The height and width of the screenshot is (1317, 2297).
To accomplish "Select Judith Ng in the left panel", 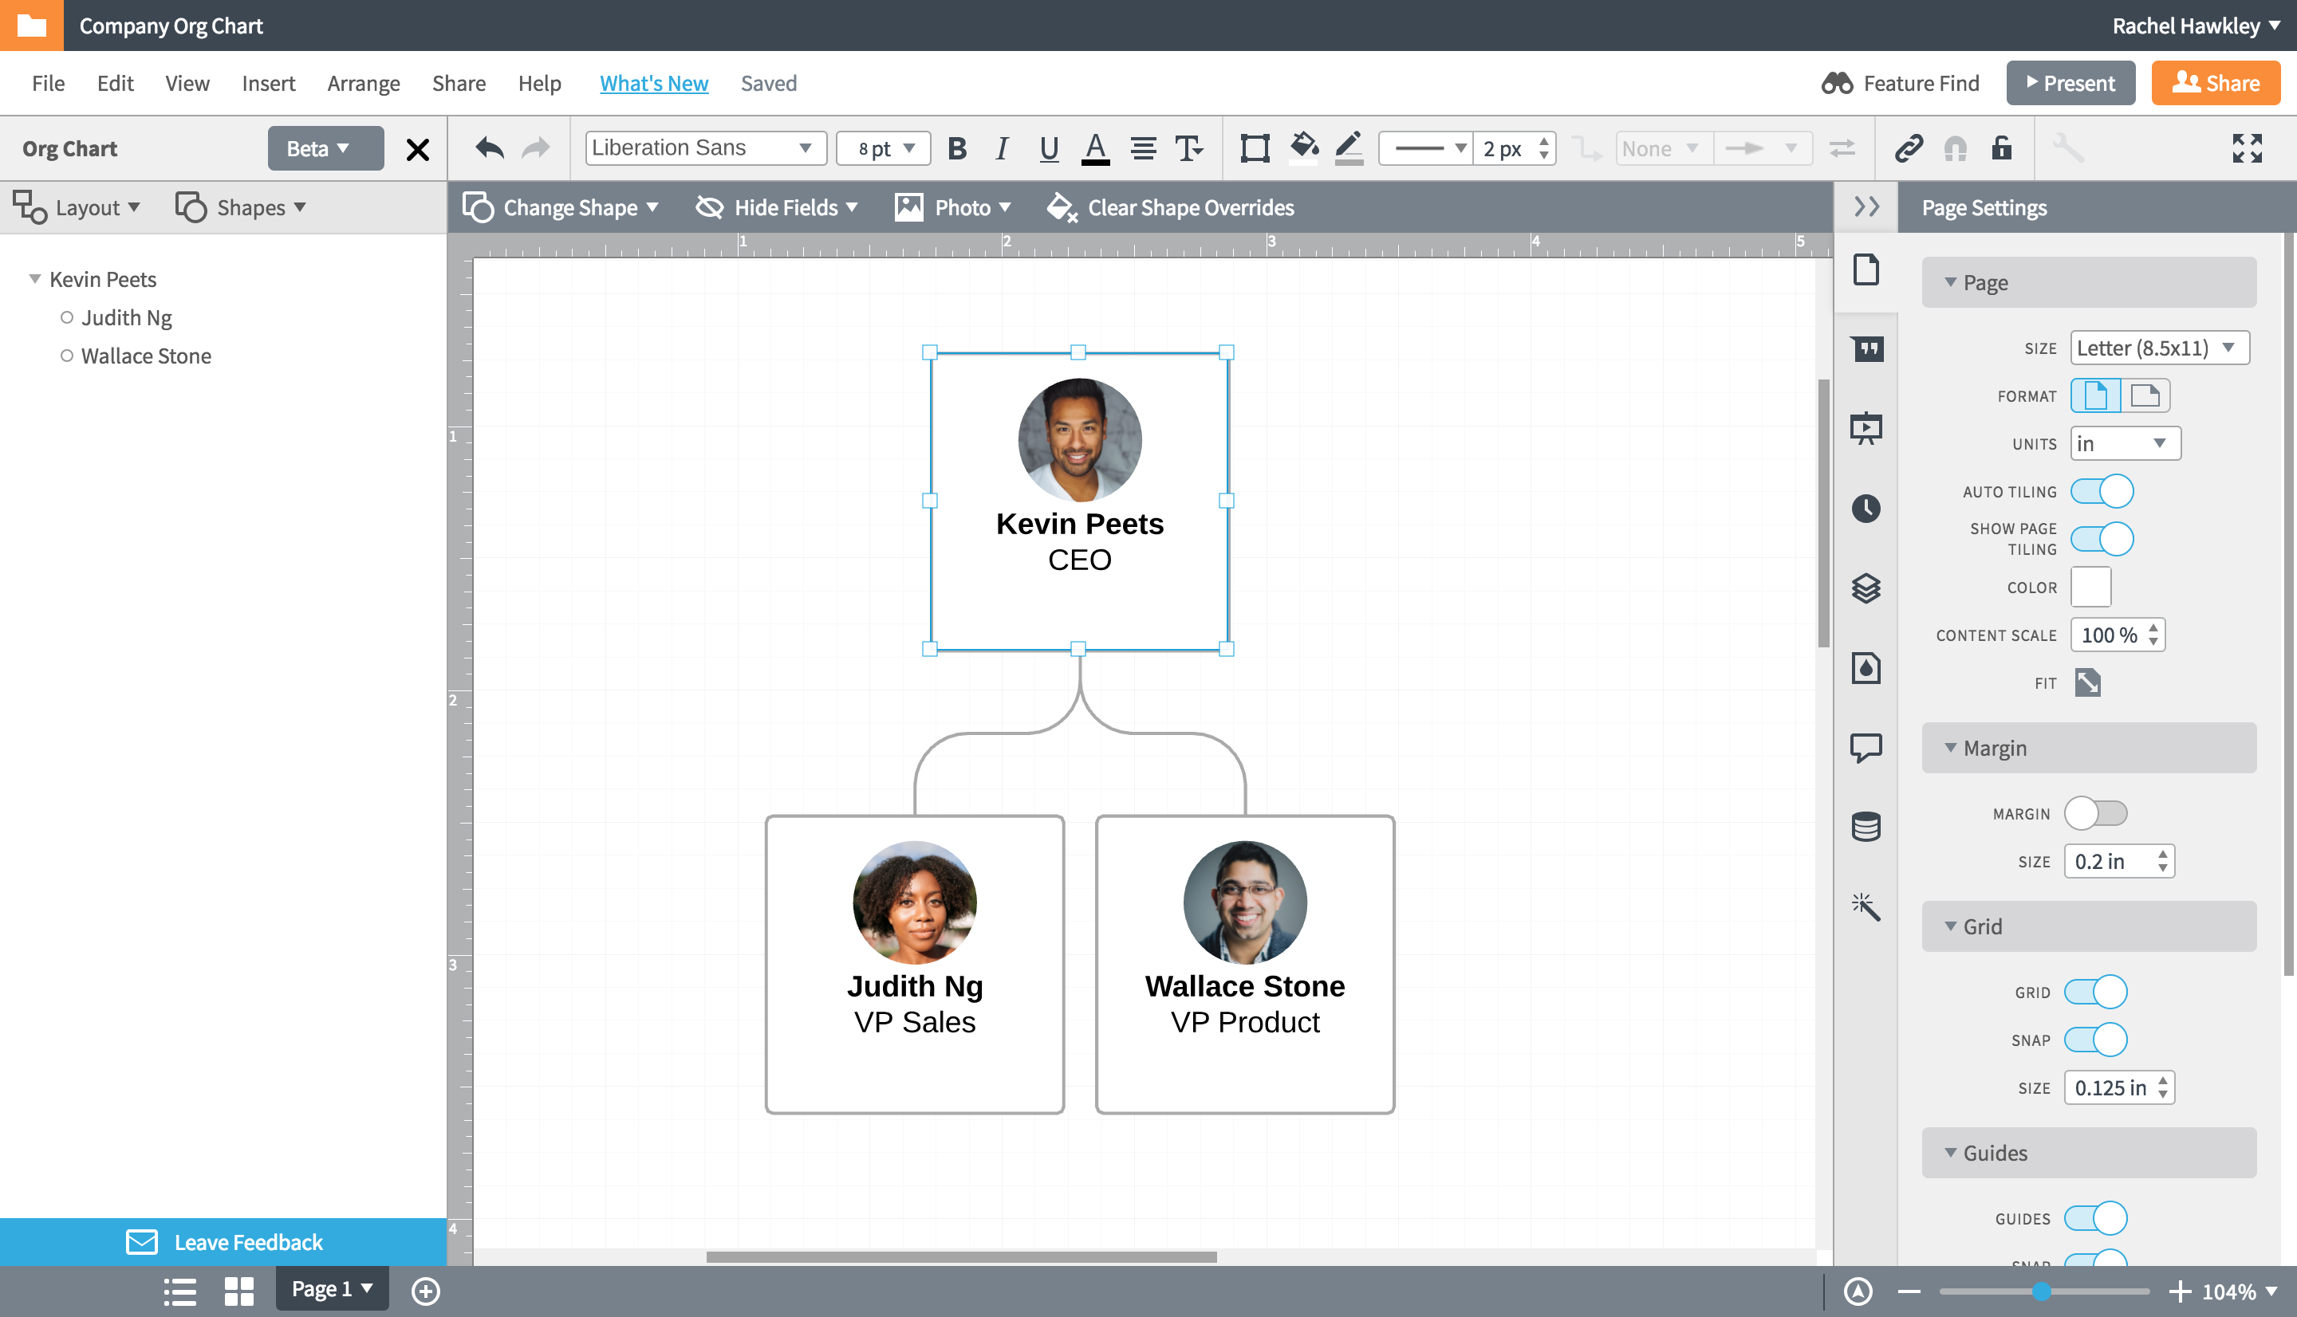I will [126, 316].
